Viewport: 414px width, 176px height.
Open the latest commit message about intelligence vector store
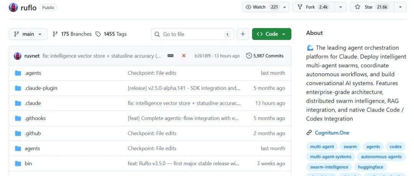(x=102, y=56)
